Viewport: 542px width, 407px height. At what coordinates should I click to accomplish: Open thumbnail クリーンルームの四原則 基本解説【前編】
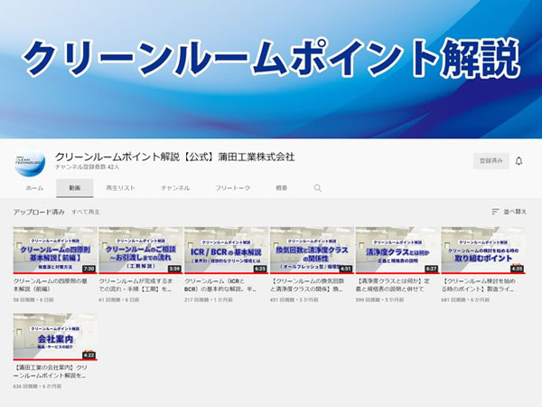tap(55, 251)
